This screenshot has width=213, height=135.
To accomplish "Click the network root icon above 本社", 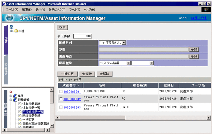I will (x=12, y=27).
